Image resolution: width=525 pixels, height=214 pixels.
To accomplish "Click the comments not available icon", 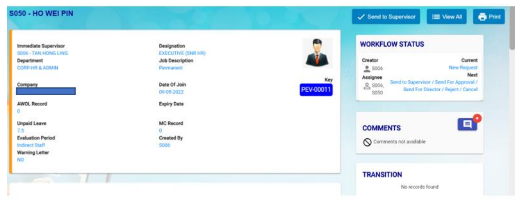I will pos(367,142).
